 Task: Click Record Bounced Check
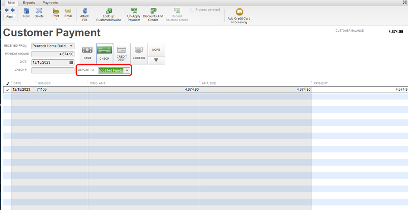[x=177, y=14]
